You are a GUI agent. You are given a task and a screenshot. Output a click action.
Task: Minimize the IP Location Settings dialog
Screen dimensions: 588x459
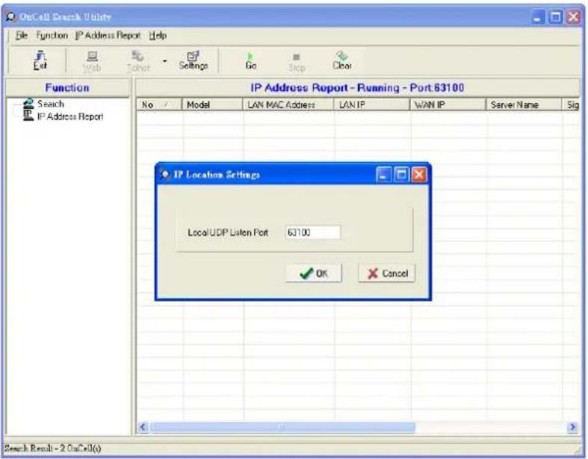click(x=383, y=175)
